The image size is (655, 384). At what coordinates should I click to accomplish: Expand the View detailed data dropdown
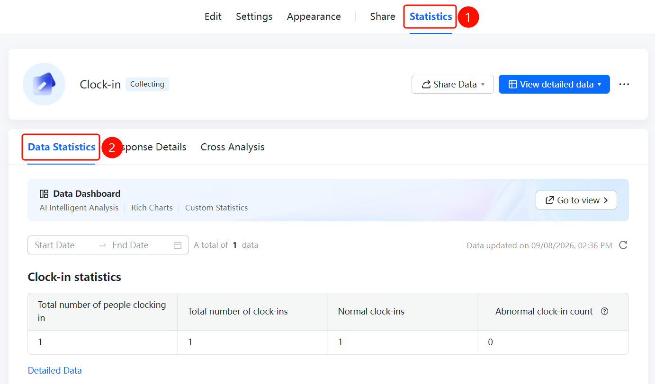pyautogui.click(x=554, y=84)
